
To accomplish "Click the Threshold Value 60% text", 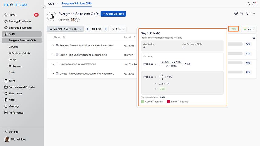I will (x=153, y=97).
